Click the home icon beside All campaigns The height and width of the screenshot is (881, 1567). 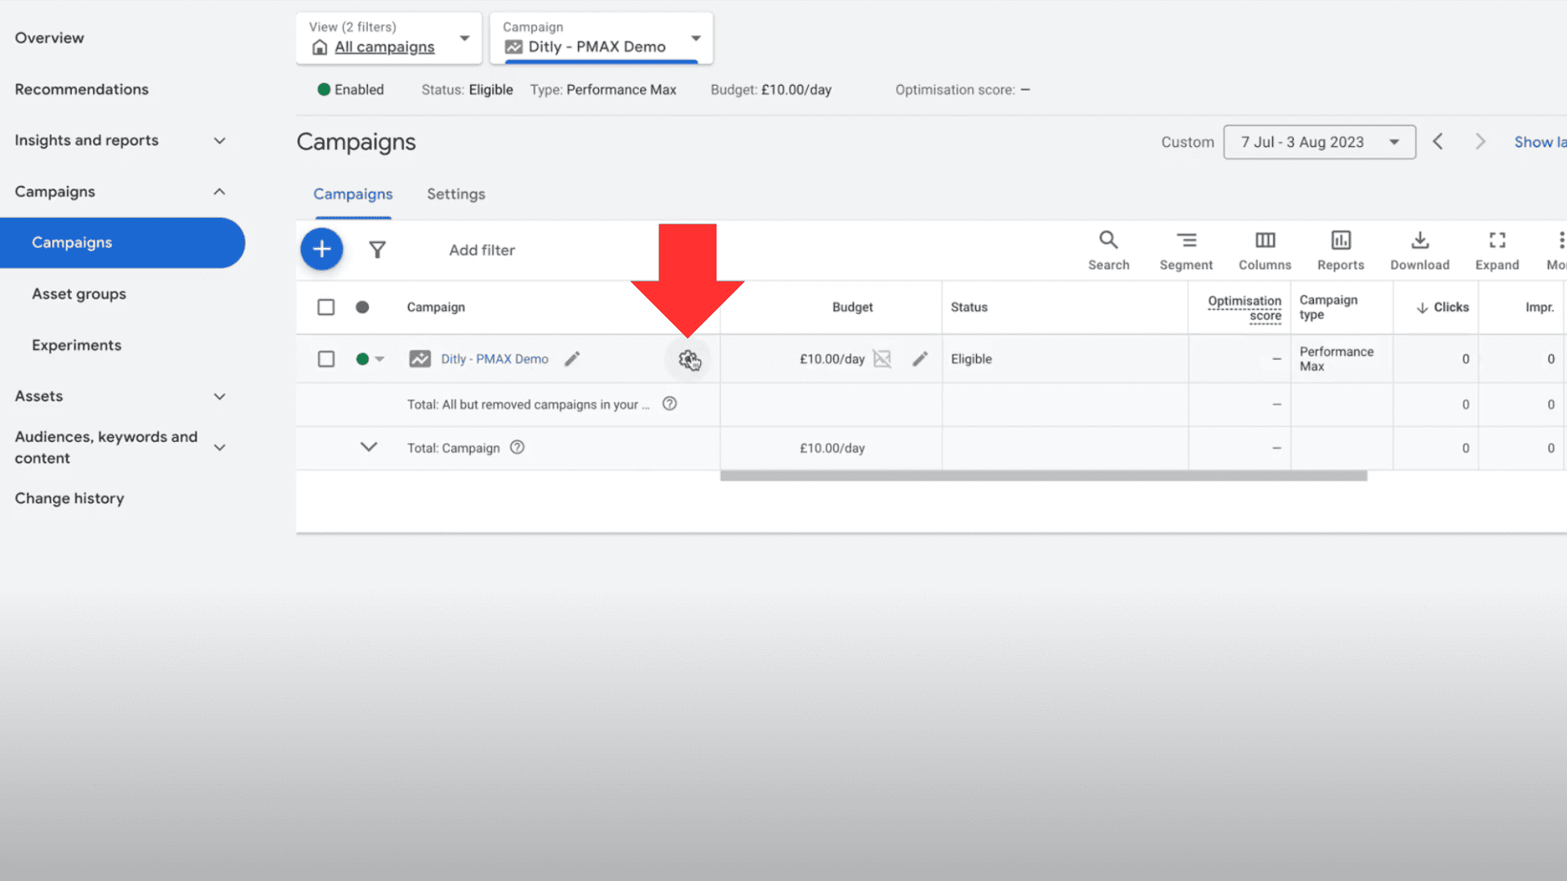coord(320,47)
